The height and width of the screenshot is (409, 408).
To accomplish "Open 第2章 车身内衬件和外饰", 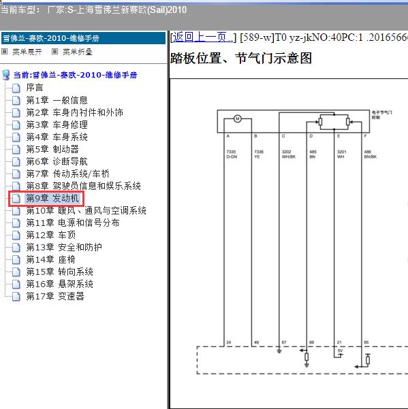I will click(x=75, y=112).
